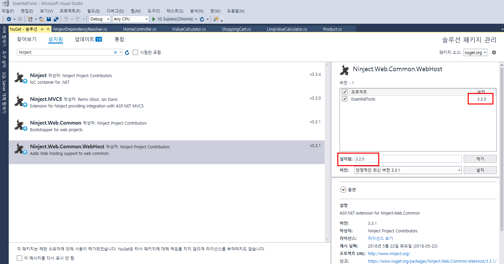Open the nuget.org package source dropdown
This screenshot has height=264, width=504.
point(475,52)
